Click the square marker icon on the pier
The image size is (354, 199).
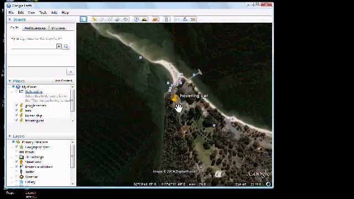tap(194, 75)
